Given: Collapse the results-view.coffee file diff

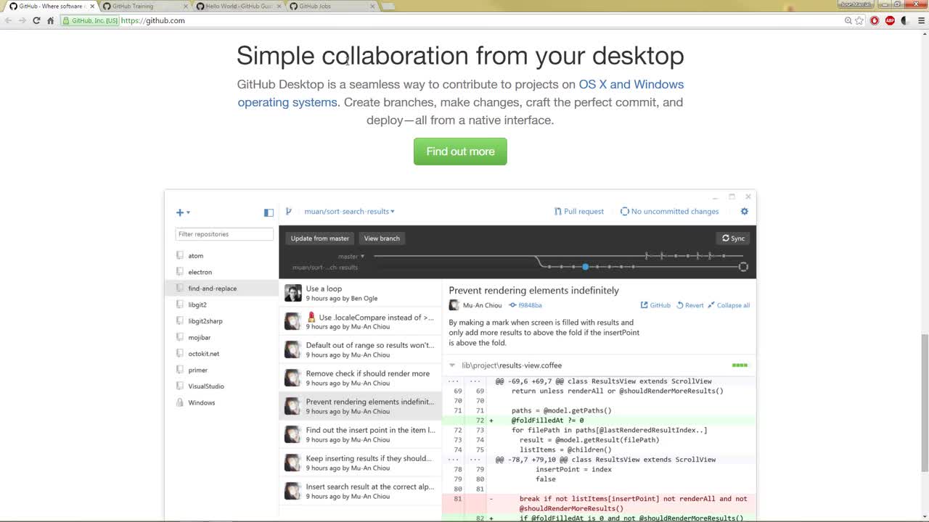Looking at the screenshot, I should (x=452, y=365).
